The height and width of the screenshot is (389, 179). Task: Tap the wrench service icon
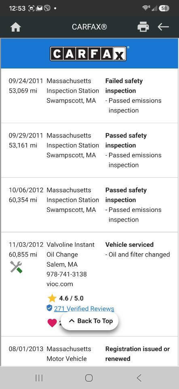[16, 267]
